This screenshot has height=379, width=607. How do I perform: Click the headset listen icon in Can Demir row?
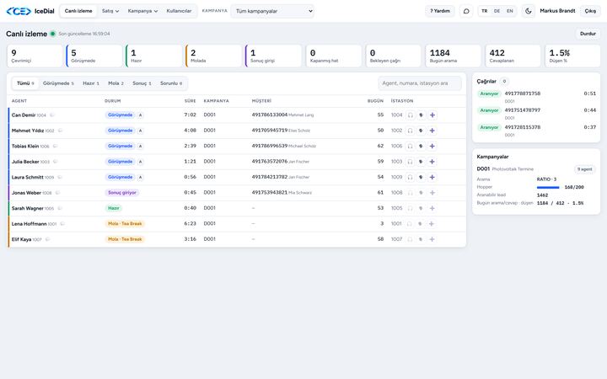coord(410,115)
